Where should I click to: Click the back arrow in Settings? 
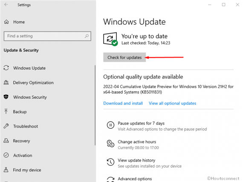click(6, 5)
